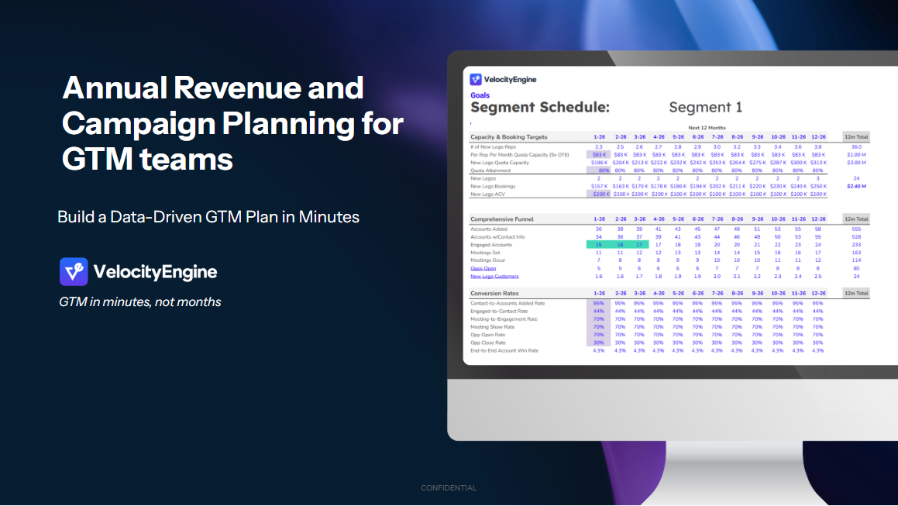Click the CONFIDENTIAL footer text
The width and height of the screenshot is (898, 506).
click(x=449, y=488)
